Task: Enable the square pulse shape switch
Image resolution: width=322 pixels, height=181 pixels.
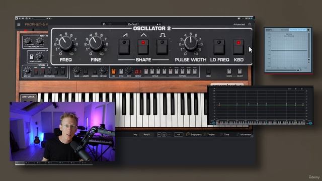Action: tap(162, 47)
